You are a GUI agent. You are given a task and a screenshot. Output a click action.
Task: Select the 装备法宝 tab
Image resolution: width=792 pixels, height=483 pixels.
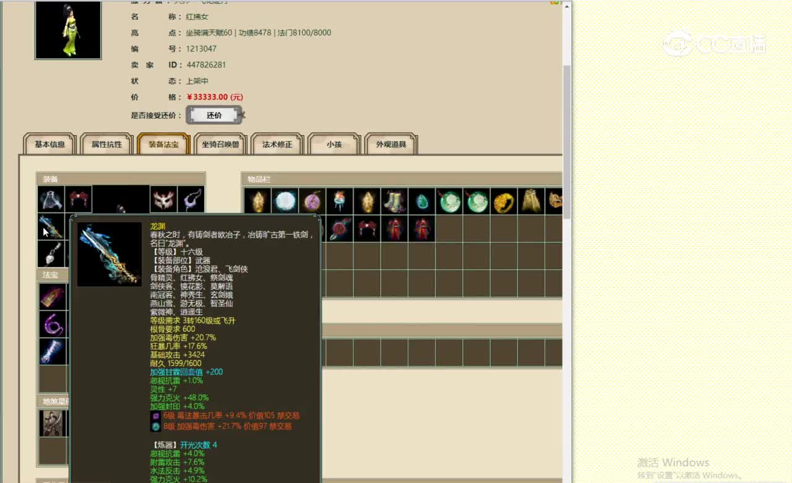(x=163, y=144)
